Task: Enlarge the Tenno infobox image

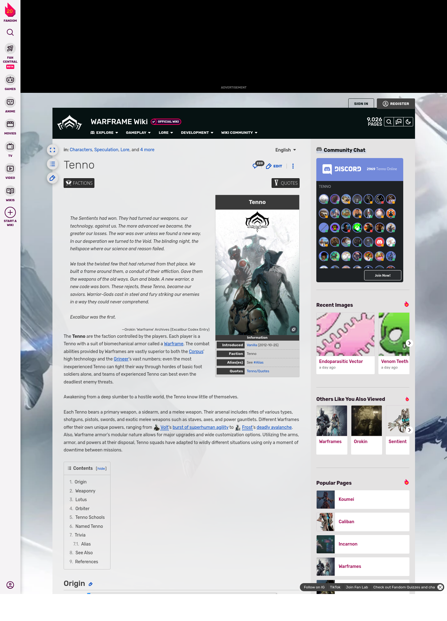Action: click(294, 329)
